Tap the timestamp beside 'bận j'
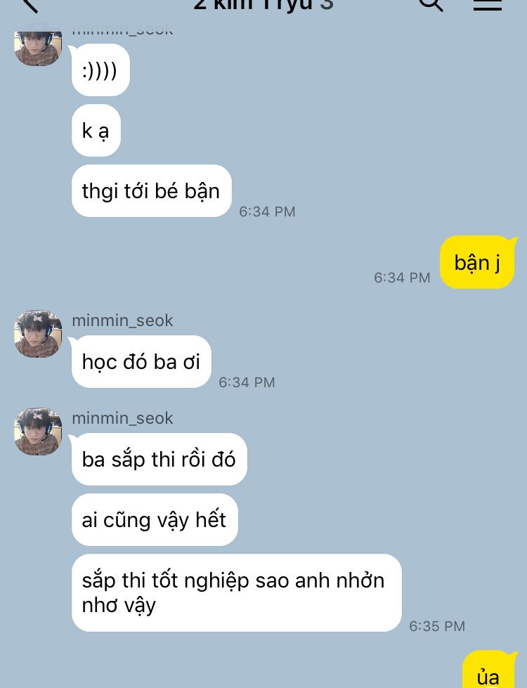This screenshot has height=688, width=527. pyautogui.click(x=402, y=278)
